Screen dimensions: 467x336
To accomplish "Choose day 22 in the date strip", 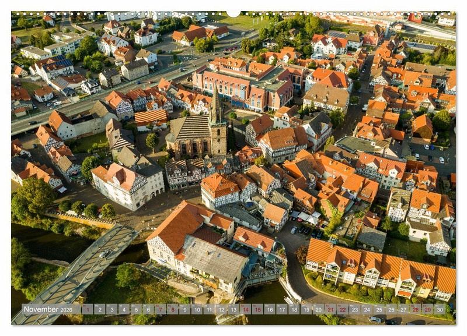I will [343, 309].
